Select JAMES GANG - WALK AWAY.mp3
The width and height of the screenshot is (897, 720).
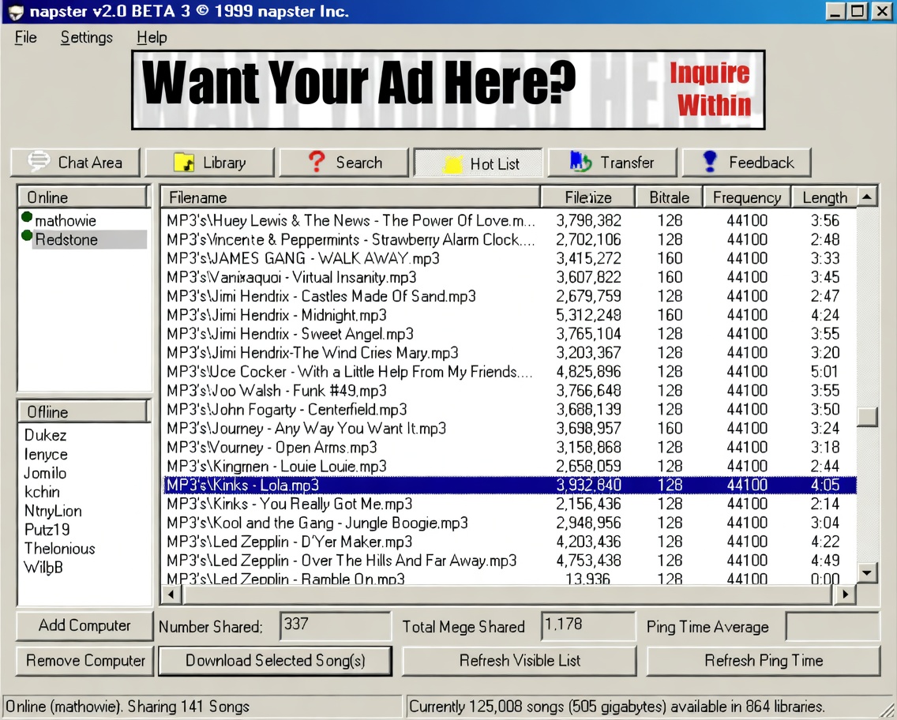[x=509, y=258]
